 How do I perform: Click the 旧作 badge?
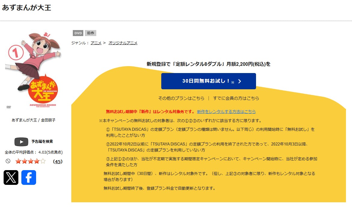coord(90,33)
